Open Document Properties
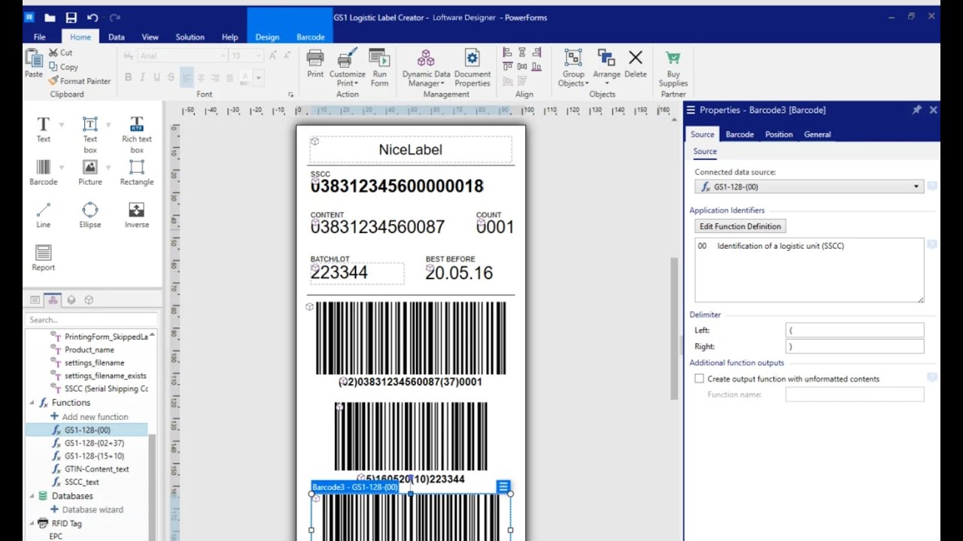 pos(472,68)
